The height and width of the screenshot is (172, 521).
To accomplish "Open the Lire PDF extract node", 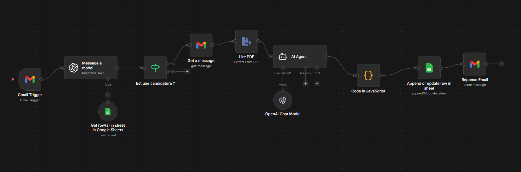I will (x=247, y=41).
